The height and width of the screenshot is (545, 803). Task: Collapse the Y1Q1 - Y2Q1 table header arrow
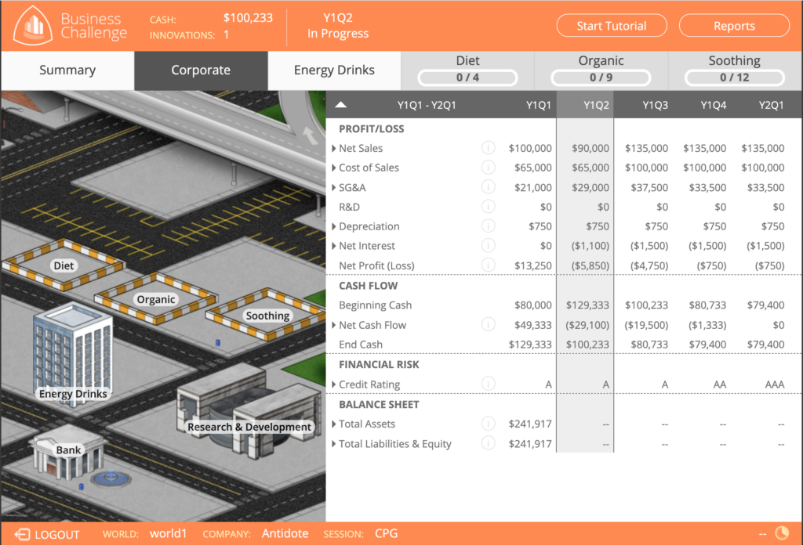click(x=341, y=105)
